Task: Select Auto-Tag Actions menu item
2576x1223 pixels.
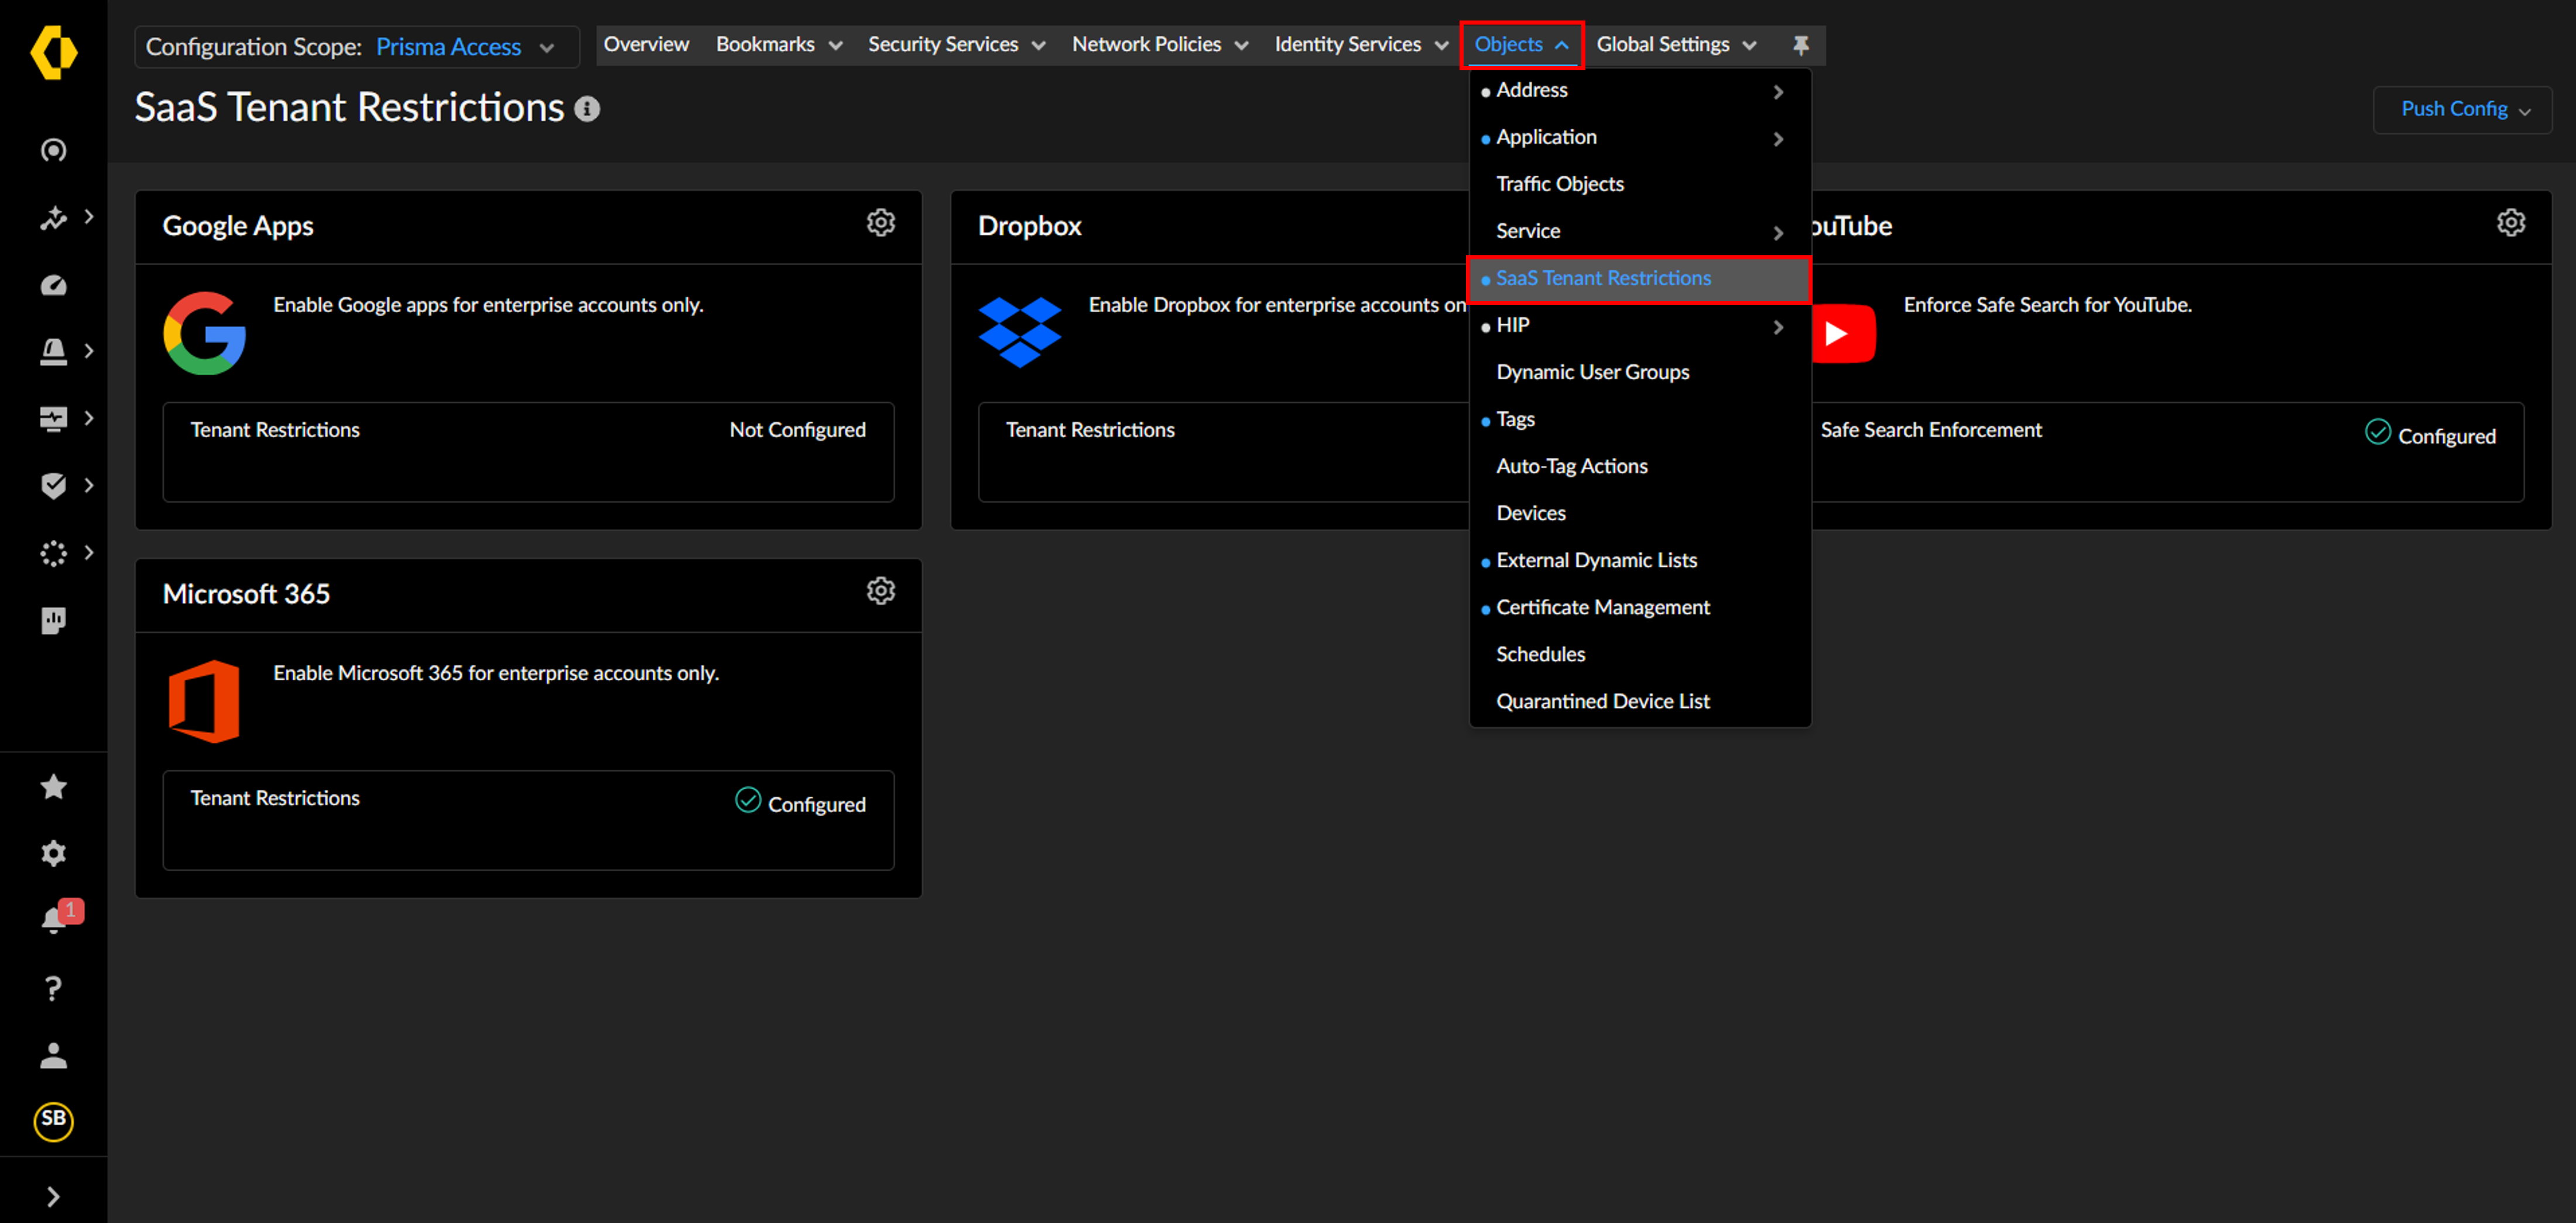Action: pyautogui.click(x=1640, y=467)
